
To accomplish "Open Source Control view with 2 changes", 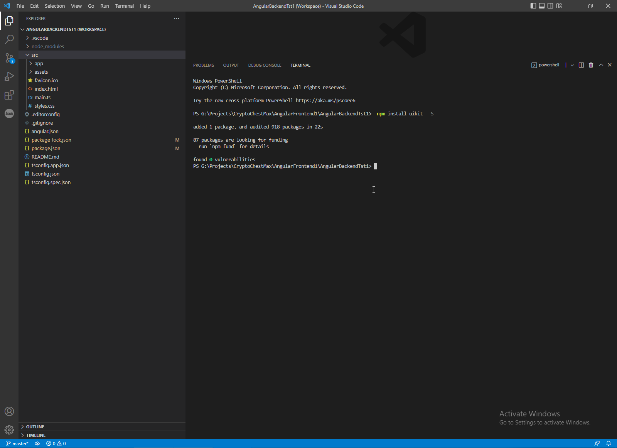I will (x=9, y=58).
